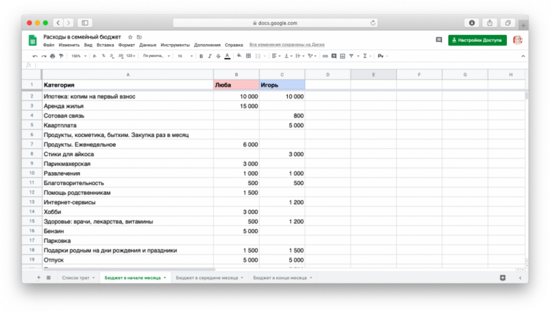The image size is (551, 313).
Task: Insert a comment from the toolbar
Action: click(334, 56)
